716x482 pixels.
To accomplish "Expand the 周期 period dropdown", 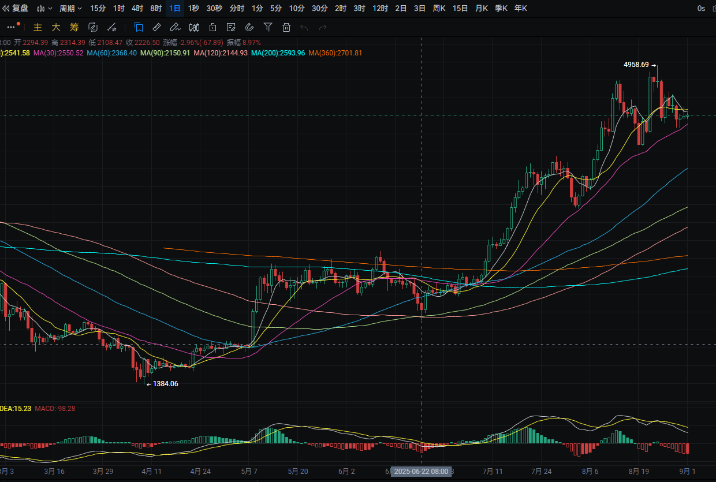I will pyautogui.click(x=71, y=9).
